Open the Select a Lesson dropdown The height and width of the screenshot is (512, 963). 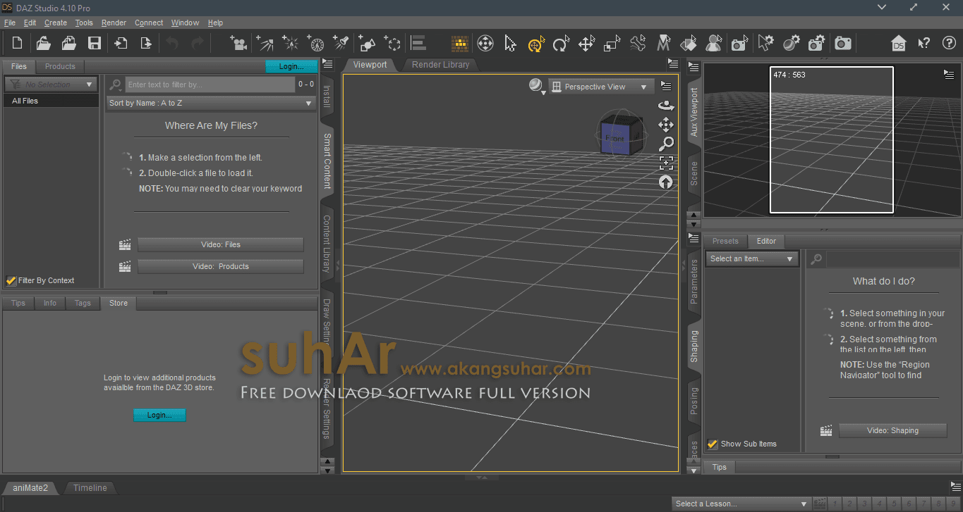pos(741,504)
